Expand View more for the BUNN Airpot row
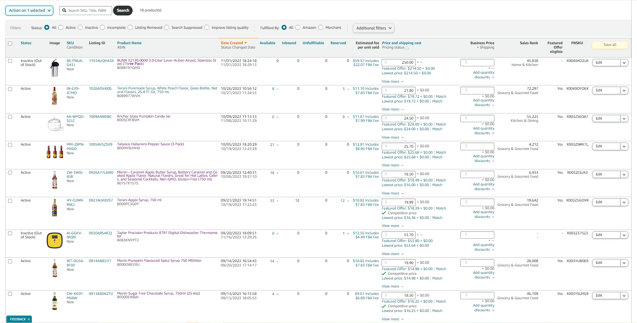 (x=393, y=82)
